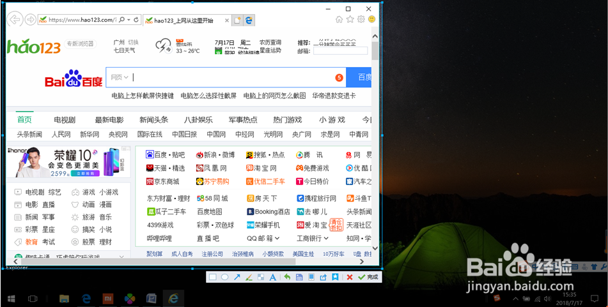
Task: Share the captured screenshot
Action: (323, 277)
